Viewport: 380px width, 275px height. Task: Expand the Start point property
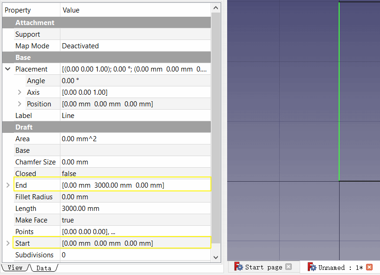8,243
